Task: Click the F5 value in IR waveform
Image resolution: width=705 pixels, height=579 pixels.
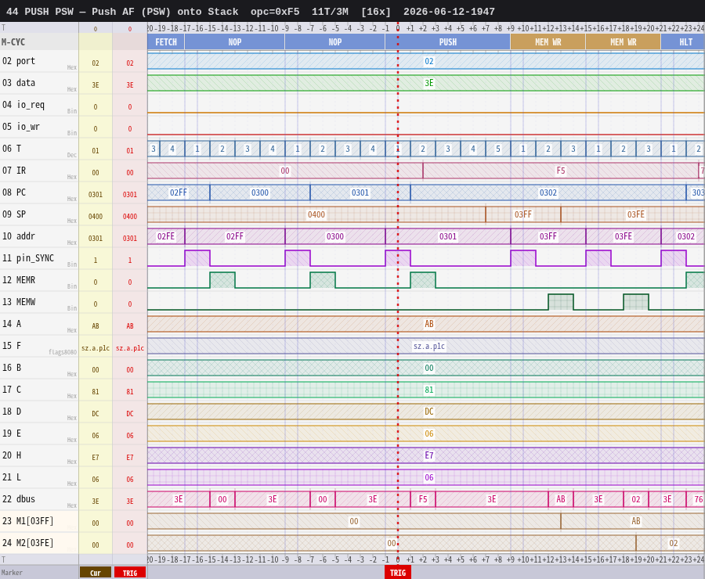Action: (x=561, y=171)
